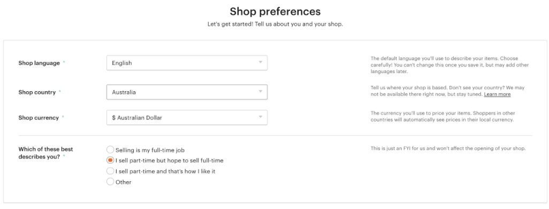Image resolution: width=549 pixels, height=209 pixels.
Task: Click the 'Shop language' field label
Action: point(39,63)
